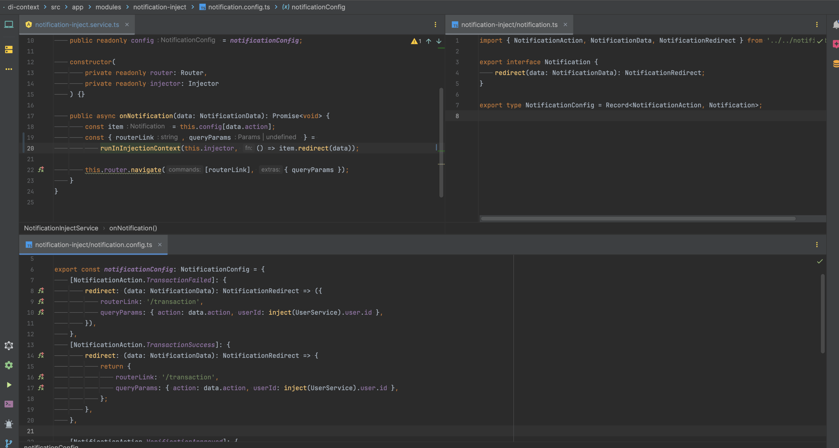The width and height of the screenshot is (839, 448).
Task: Open tab options for notification.config.ts pane
Action: click(817, 245)
